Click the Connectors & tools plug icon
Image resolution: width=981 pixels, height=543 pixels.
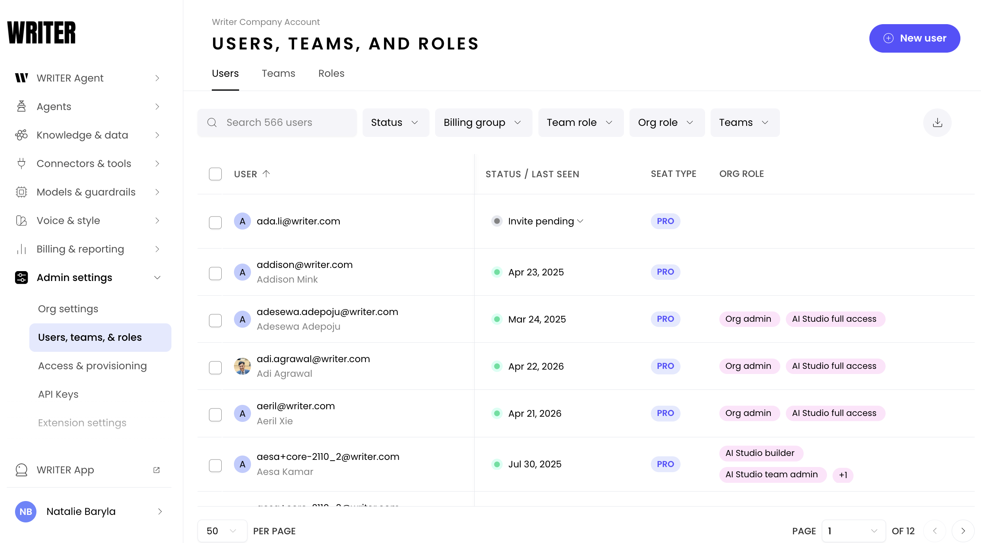click(21, 163)
